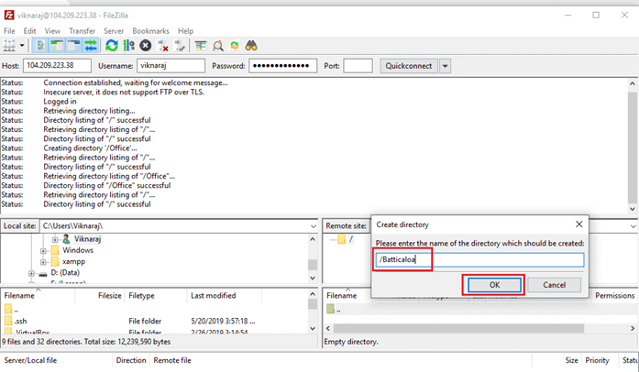Viewport: 639px width, 372px height.
Task: Expand the D: (Data) drive node
Action: pyautogui.click(x=31, y=273)
